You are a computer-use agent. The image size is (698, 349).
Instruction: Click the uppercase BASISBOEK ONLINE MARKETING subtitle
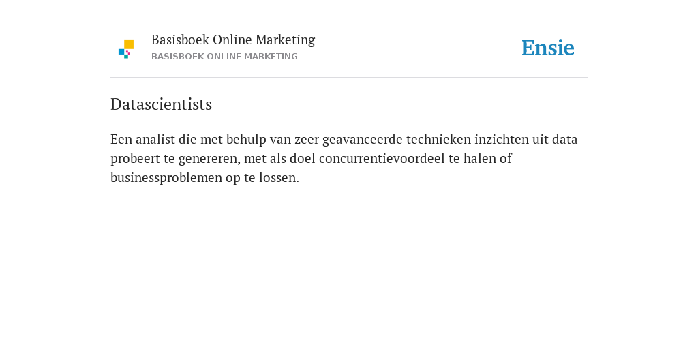click(x=224, y=57)
